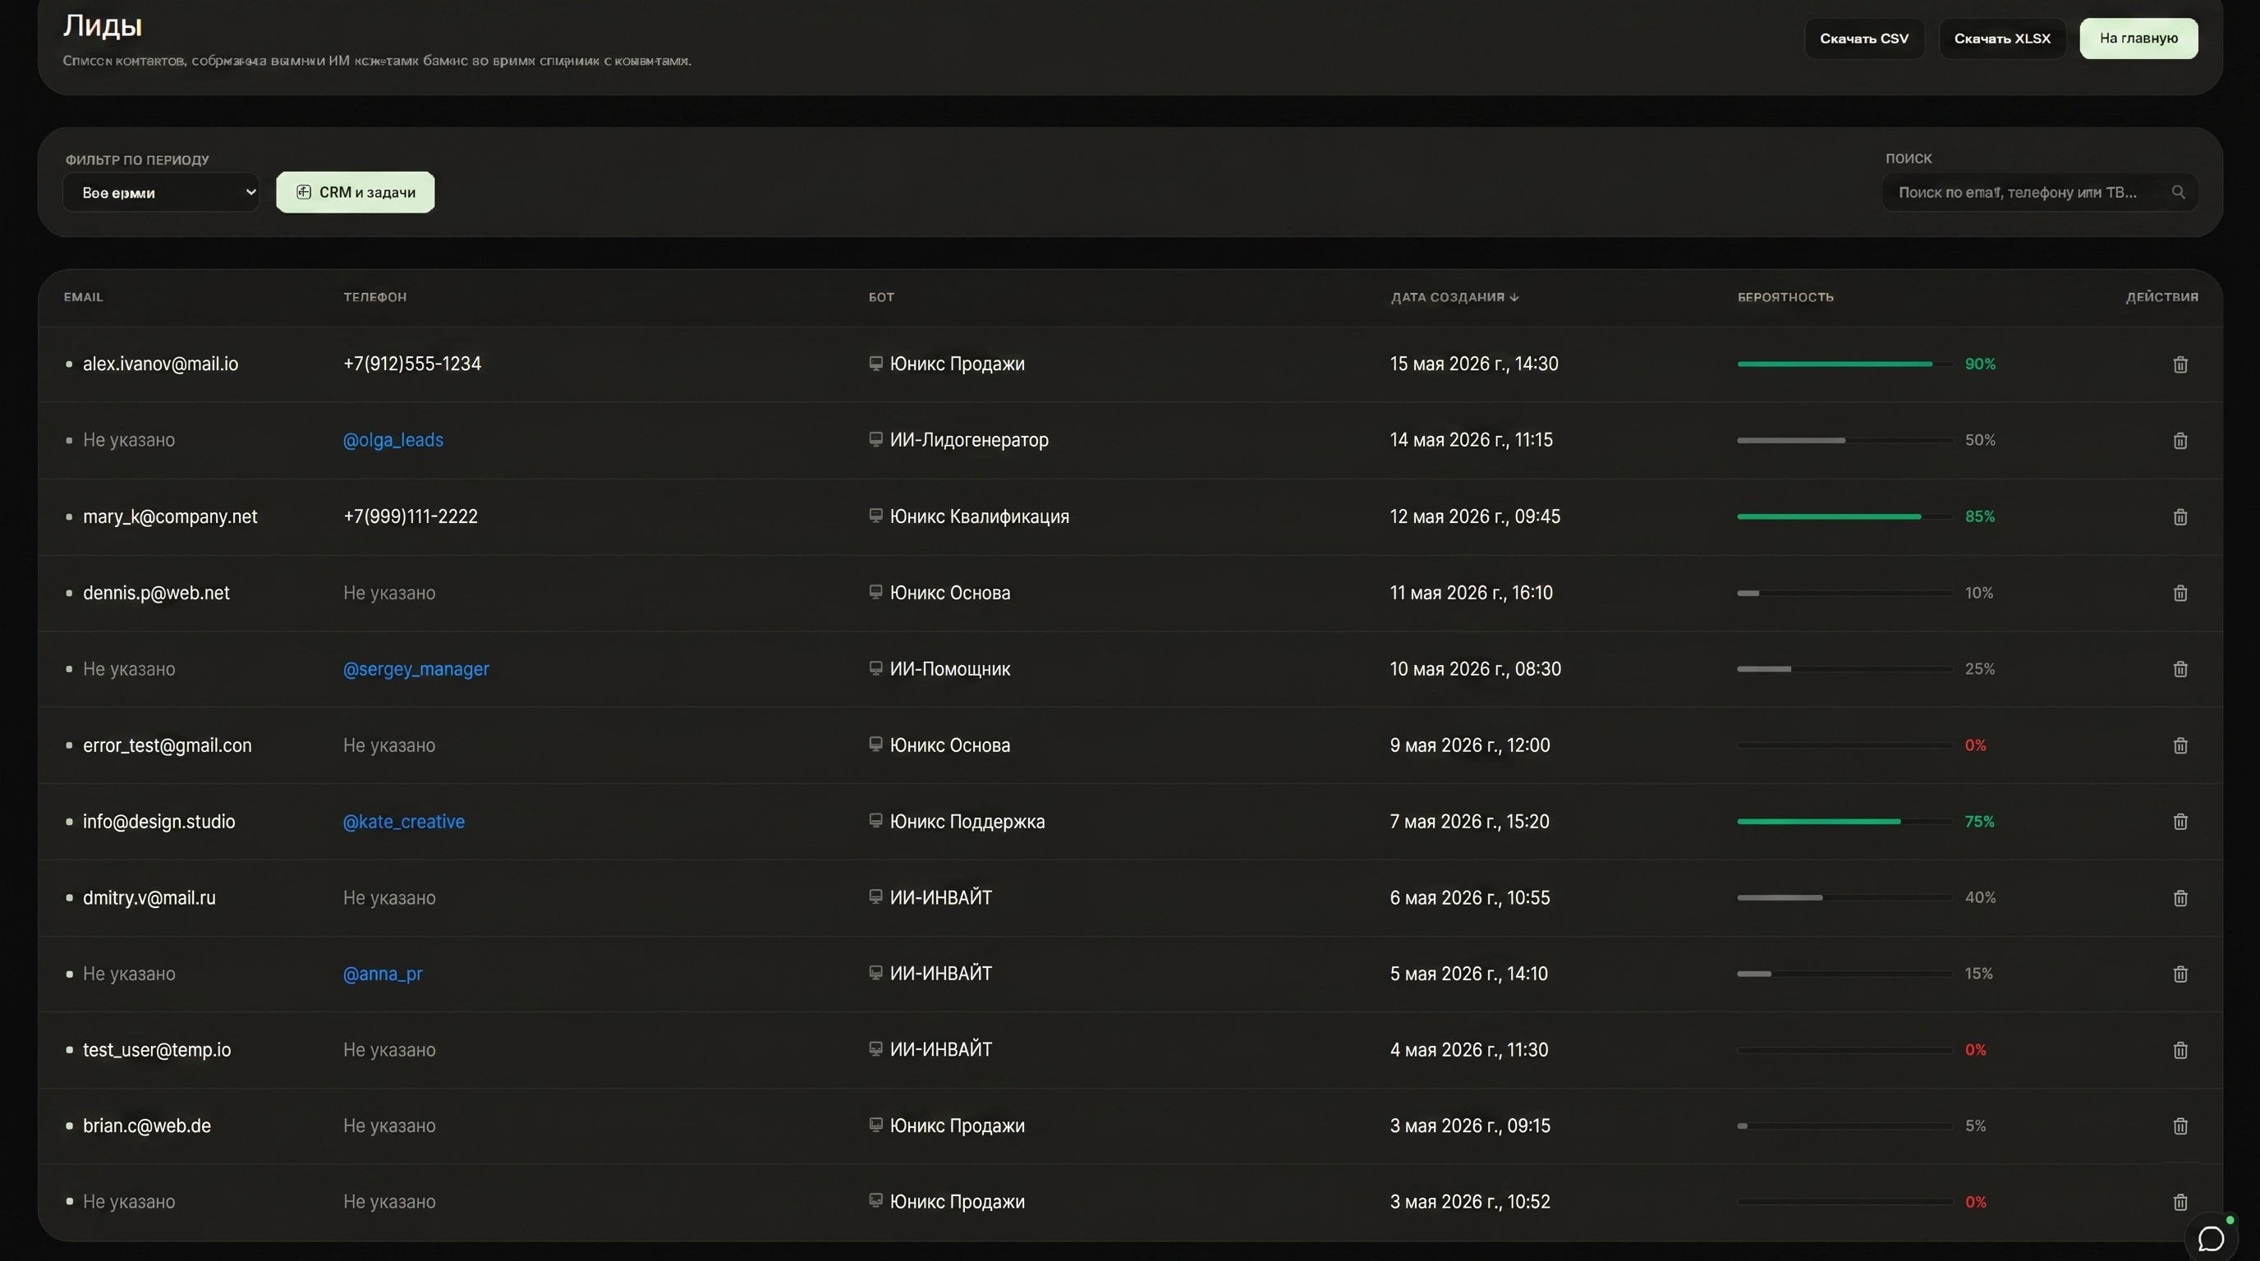
Task: Open the period filter dropdown
Action: tap(161, 192)
